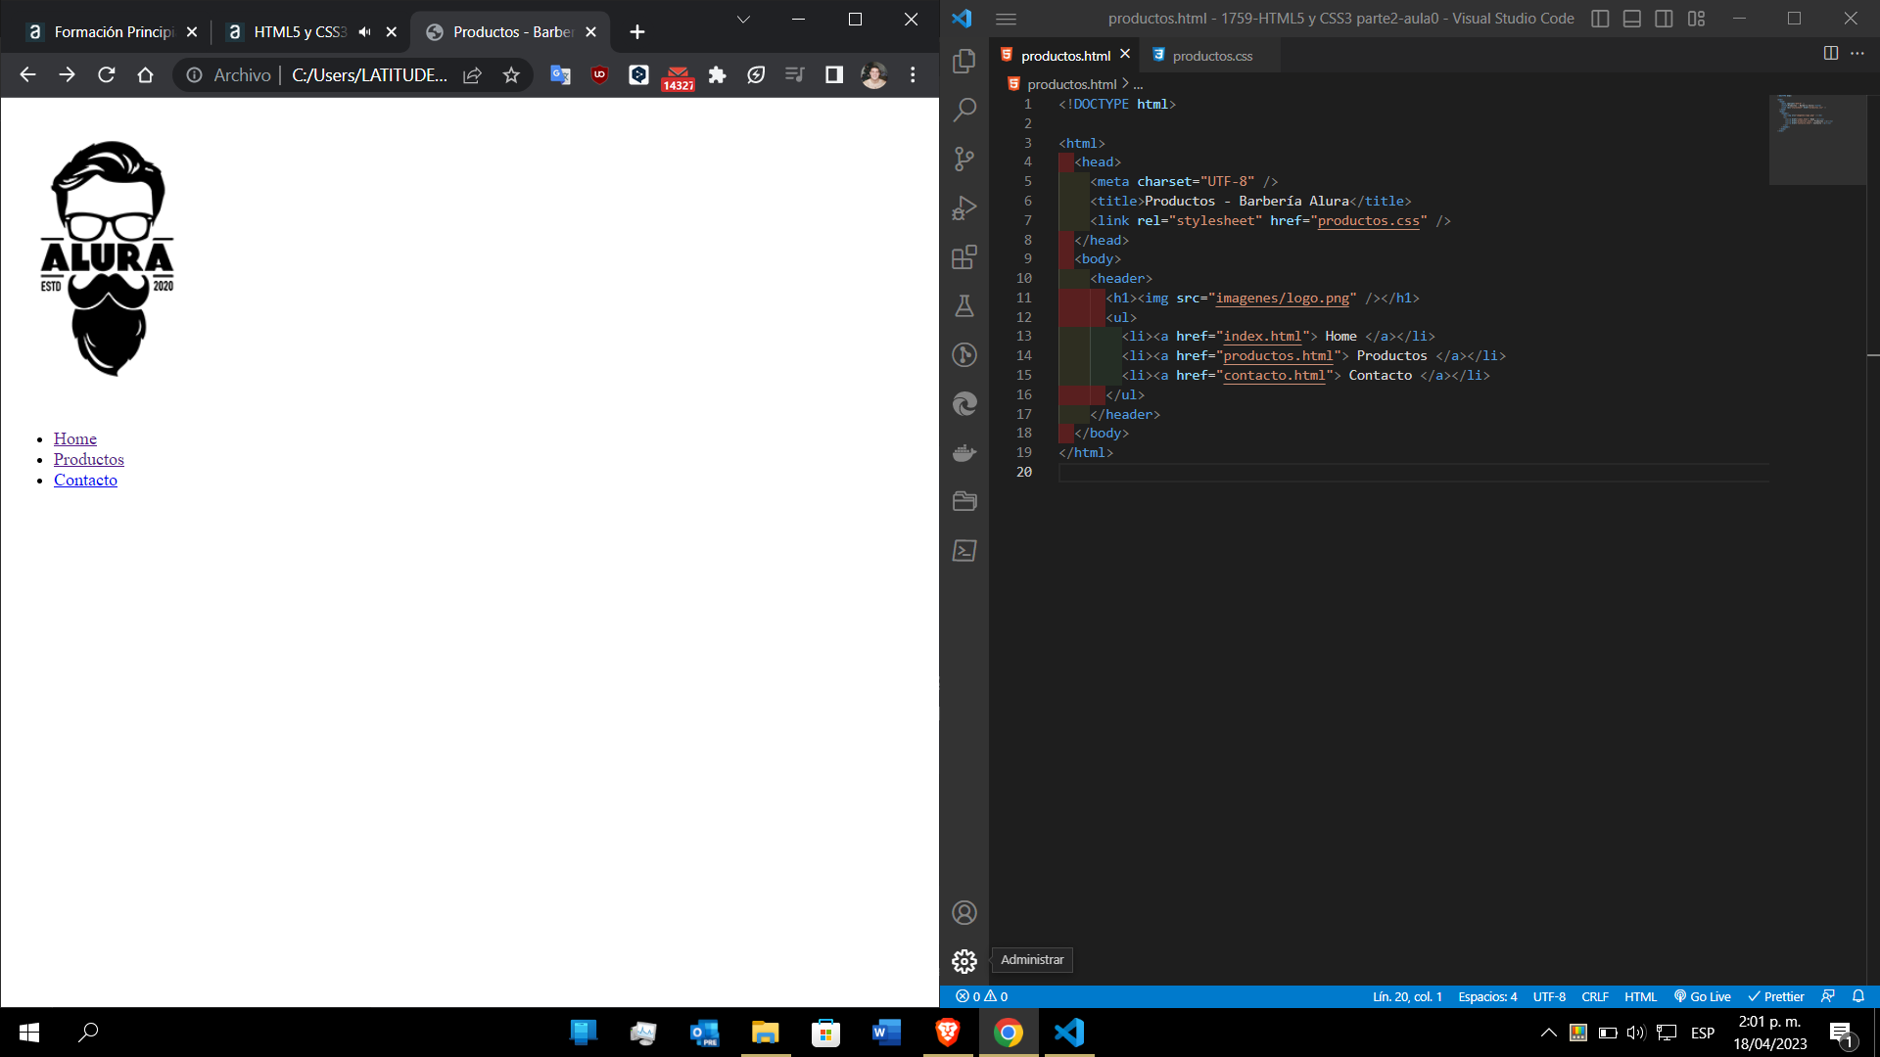
Task: Reload the Productos page
Action: click(x=106, y=75)
